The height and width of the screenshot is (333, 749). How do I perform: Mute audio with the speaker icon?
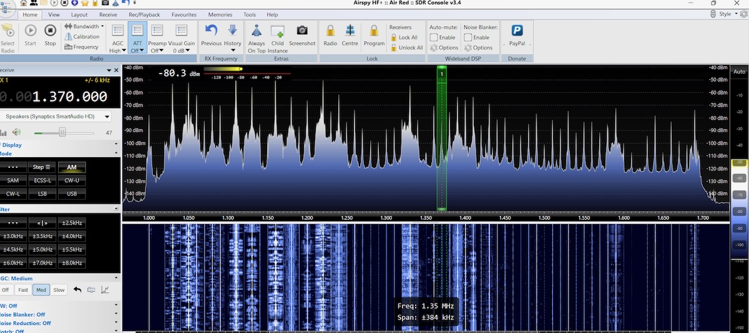tap(16, 132)
